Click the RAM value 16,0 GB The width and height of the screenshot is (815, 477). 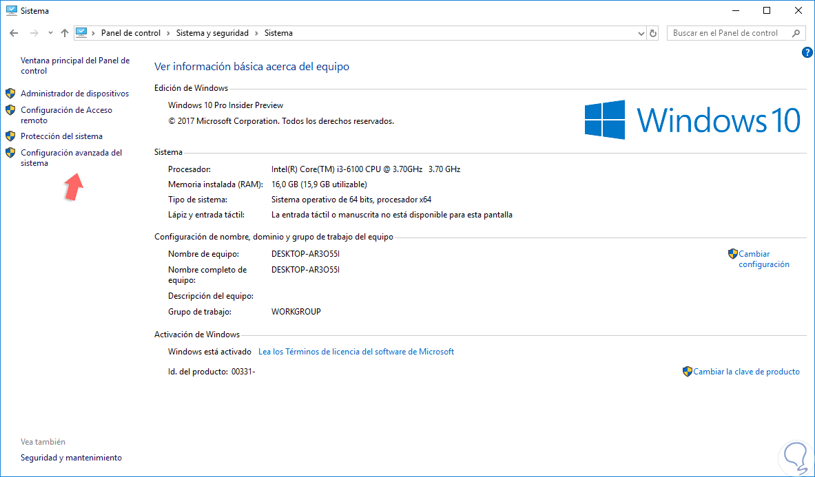coord(319,184)
